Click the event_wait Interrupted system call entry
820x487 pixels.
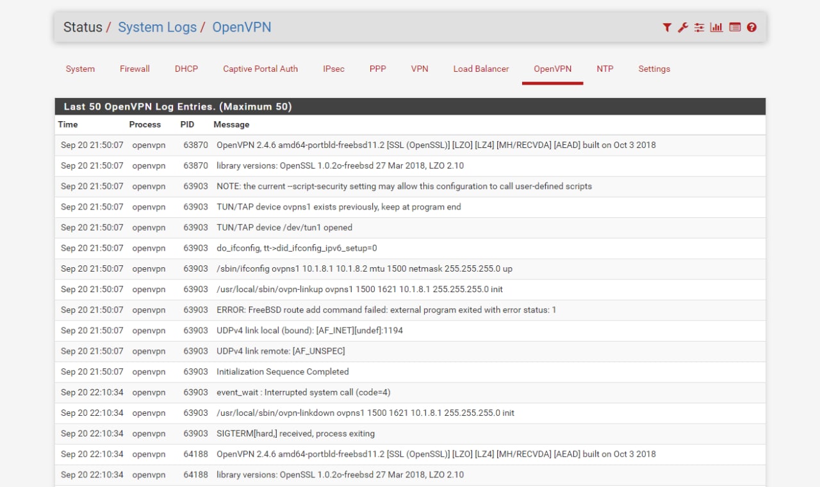tap(304, 392)
